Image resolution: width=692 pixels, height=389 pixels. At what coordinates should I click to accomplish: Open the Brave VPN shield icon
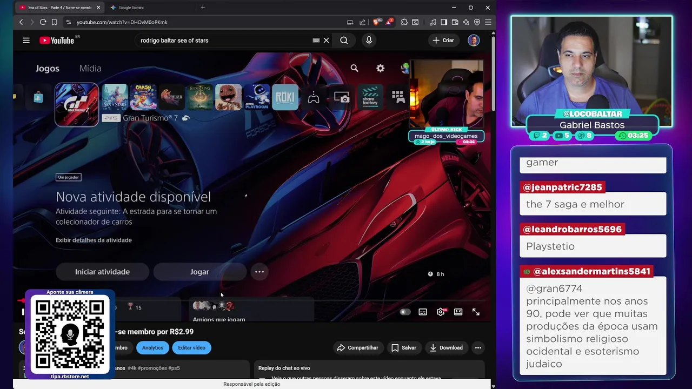pyautogui.click(x=477, y=22)
